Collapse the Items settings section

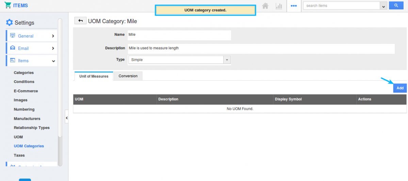pos(53,61)
